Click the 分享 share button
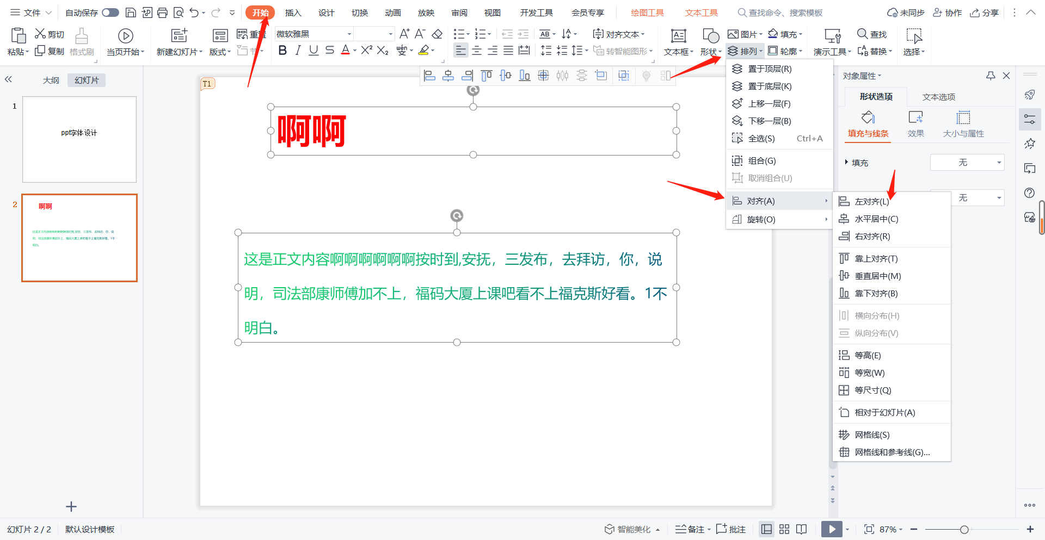The height and width of the screenshot is (540, 1045). click(x=985, y=13)
